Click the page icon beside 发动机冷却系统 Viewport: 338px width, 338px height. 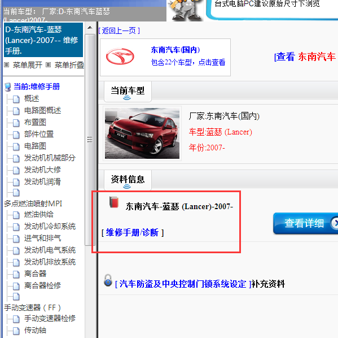[x=16, y=227]
